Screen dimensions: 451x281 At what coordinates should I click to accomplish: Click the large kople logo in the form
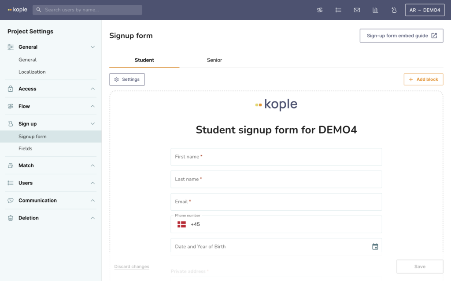click(x=276, y=104)
